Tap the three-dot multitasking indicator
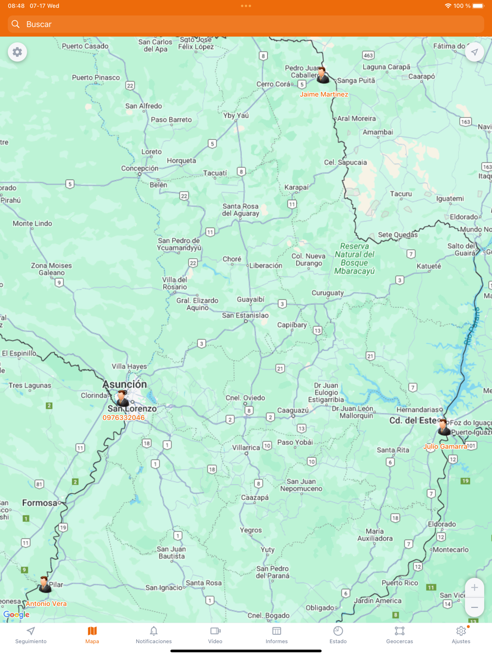Viewport: 492px width, 656px height. pos(246,6)
